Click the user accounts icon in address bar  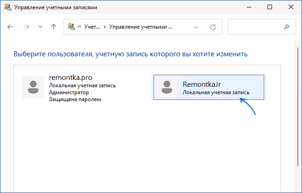(x=71, y=26)
